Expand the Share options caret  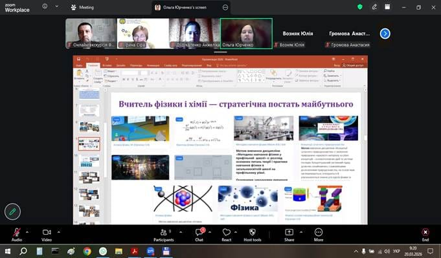coord(301,232)
